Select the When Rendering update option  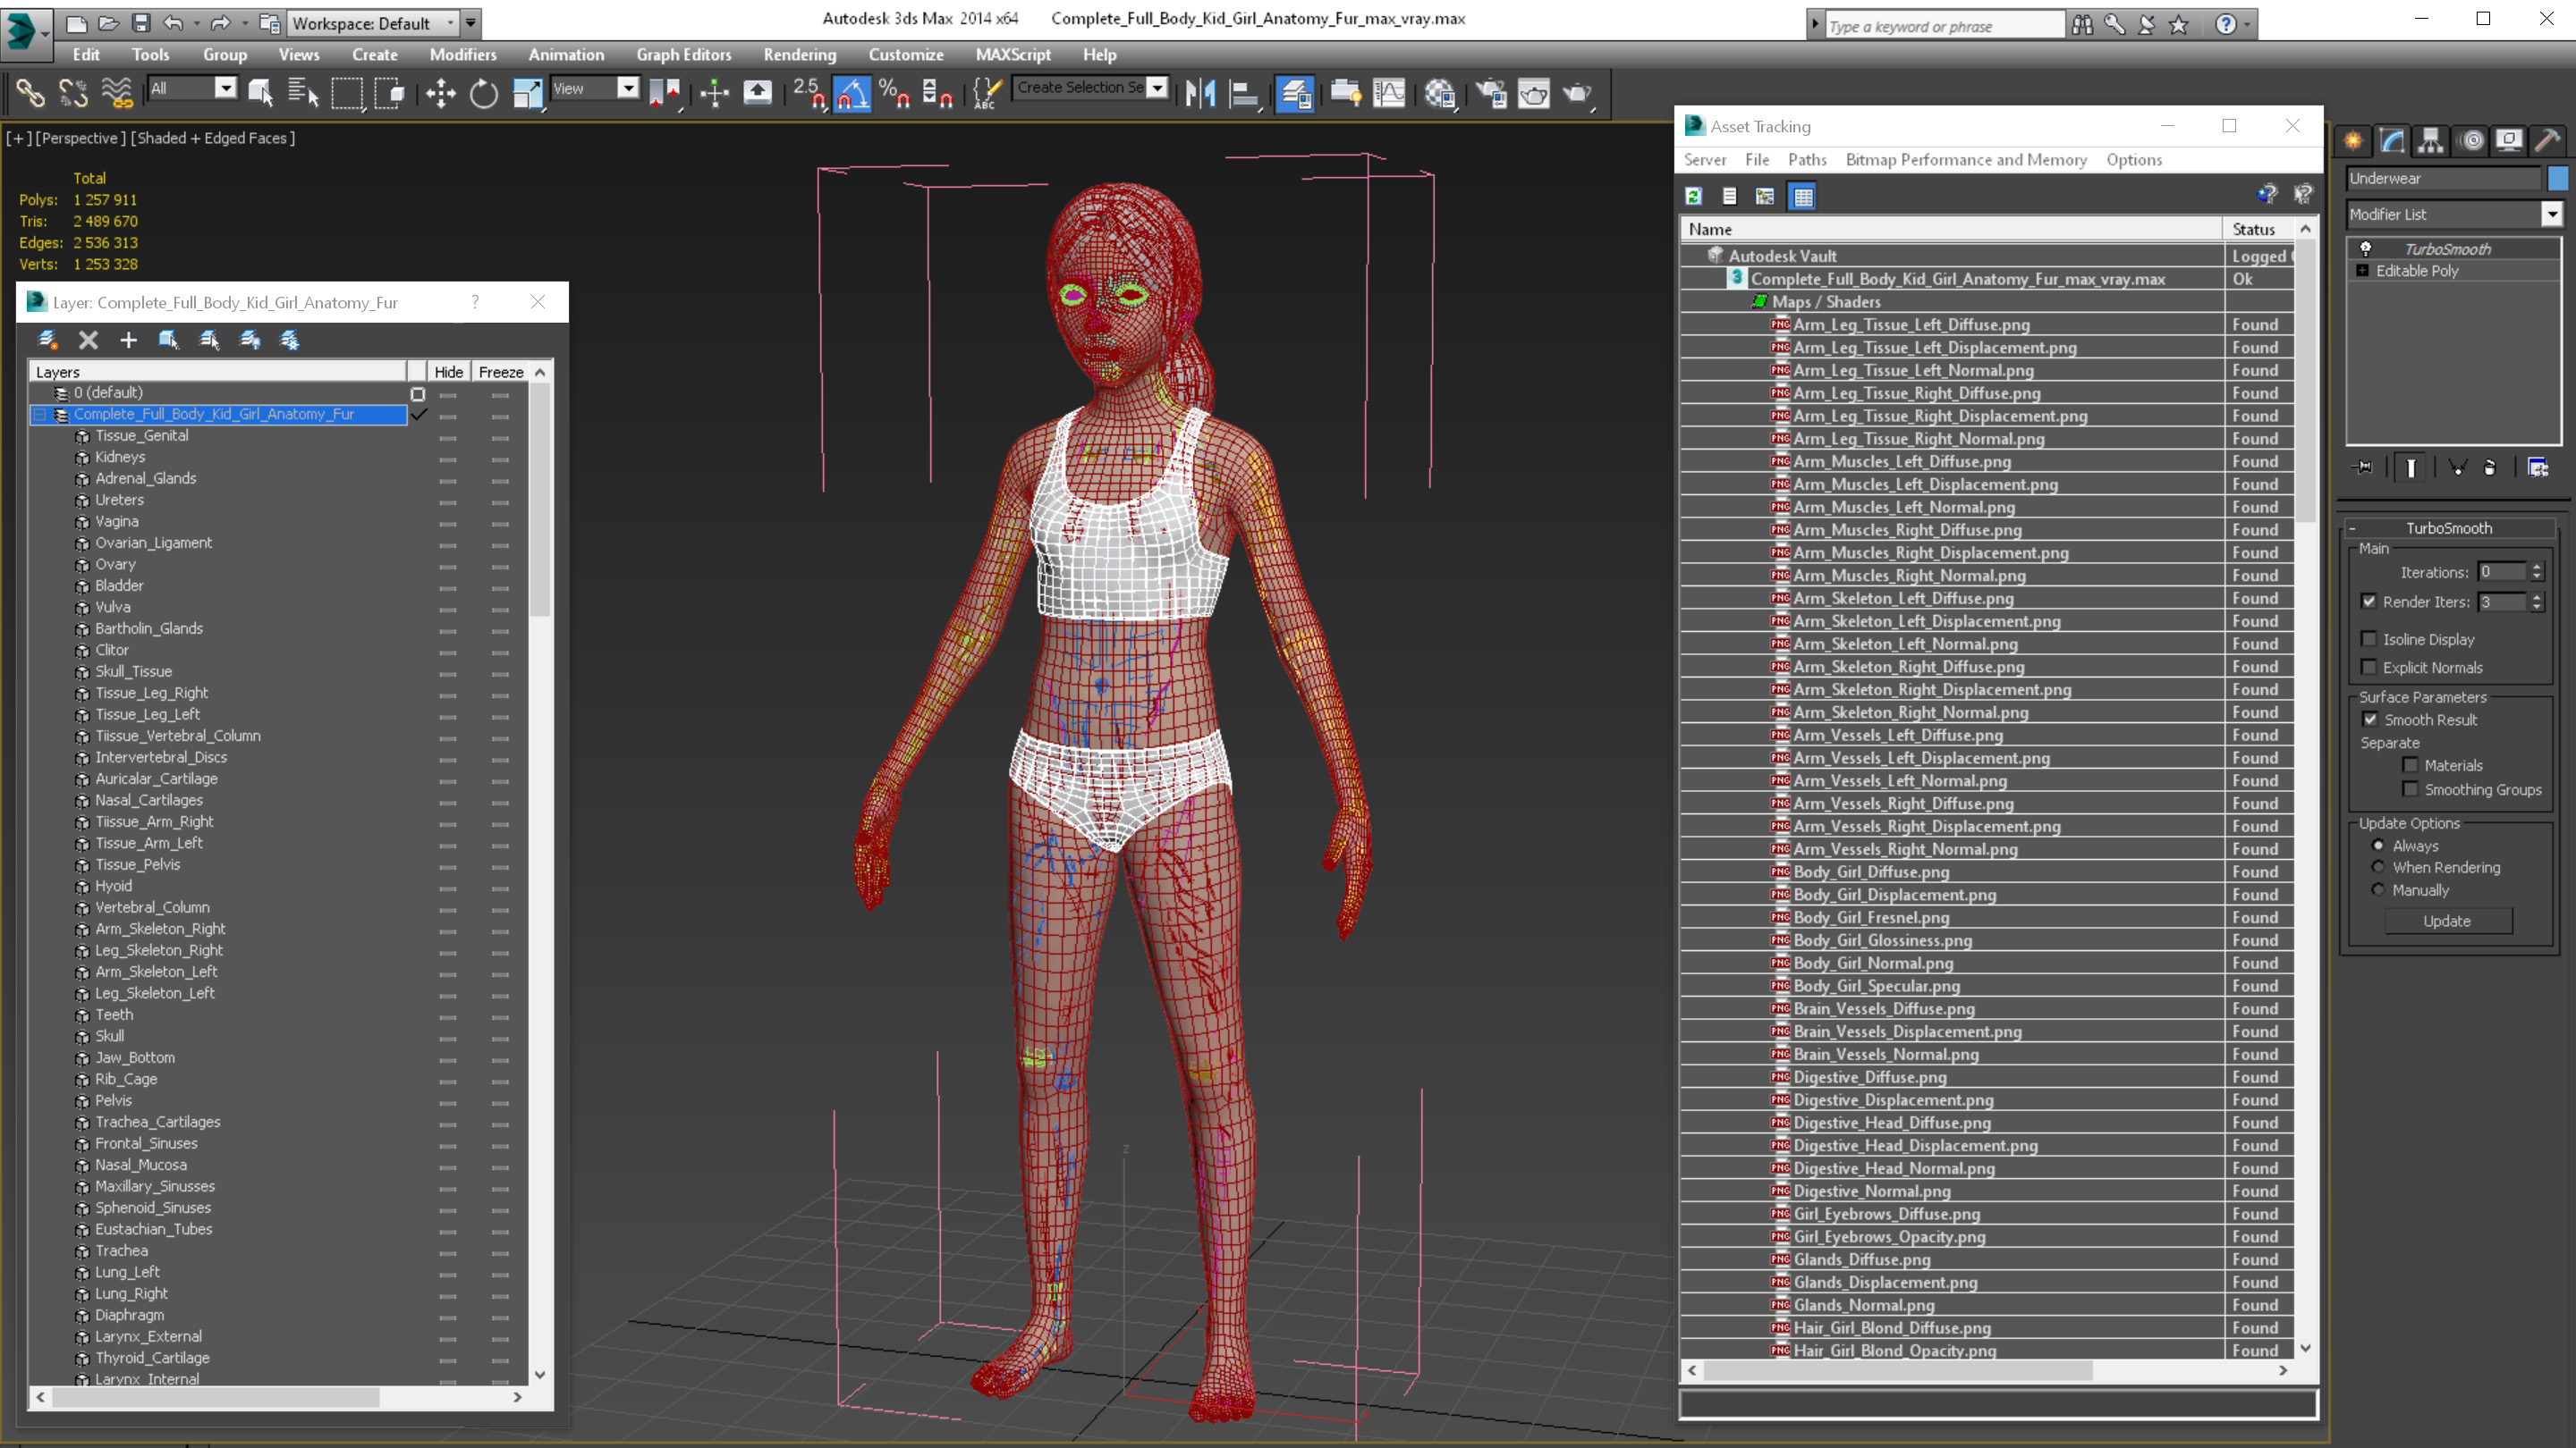2378,867
